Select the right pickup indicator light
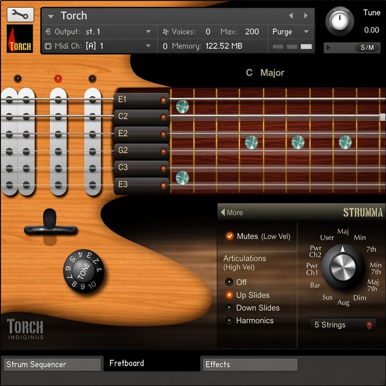Image resolution: width=386 pixels, height=386 pixels. click(92, 78)
